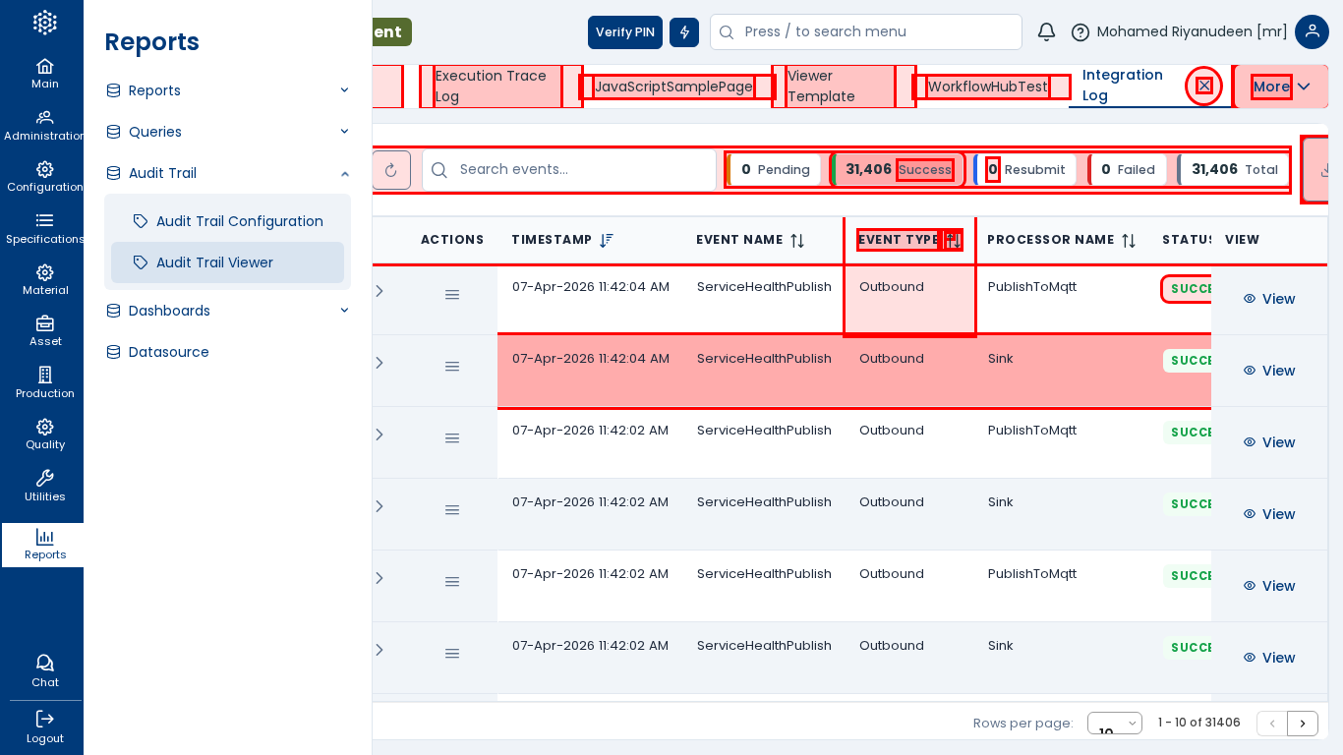Open the More tabs dropdown
This screenshot has height=755, width=1343.
pos(1280,87)
